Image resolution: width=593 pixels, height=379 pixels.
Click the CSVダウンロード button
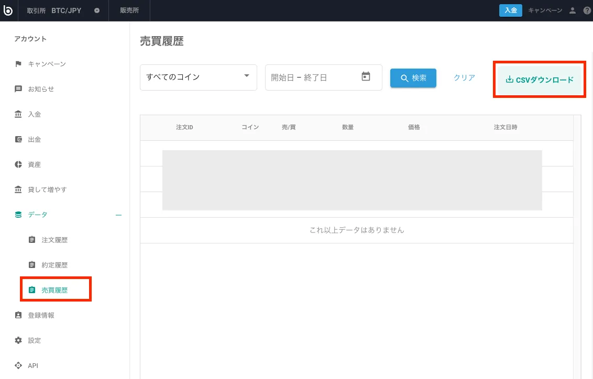[540, 80]
